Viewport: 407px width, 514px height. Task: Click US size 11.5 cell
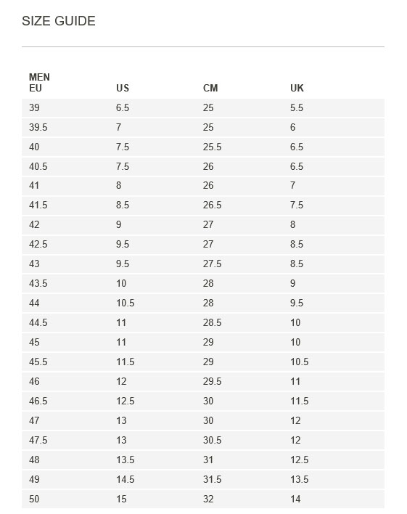pos(126,362)
